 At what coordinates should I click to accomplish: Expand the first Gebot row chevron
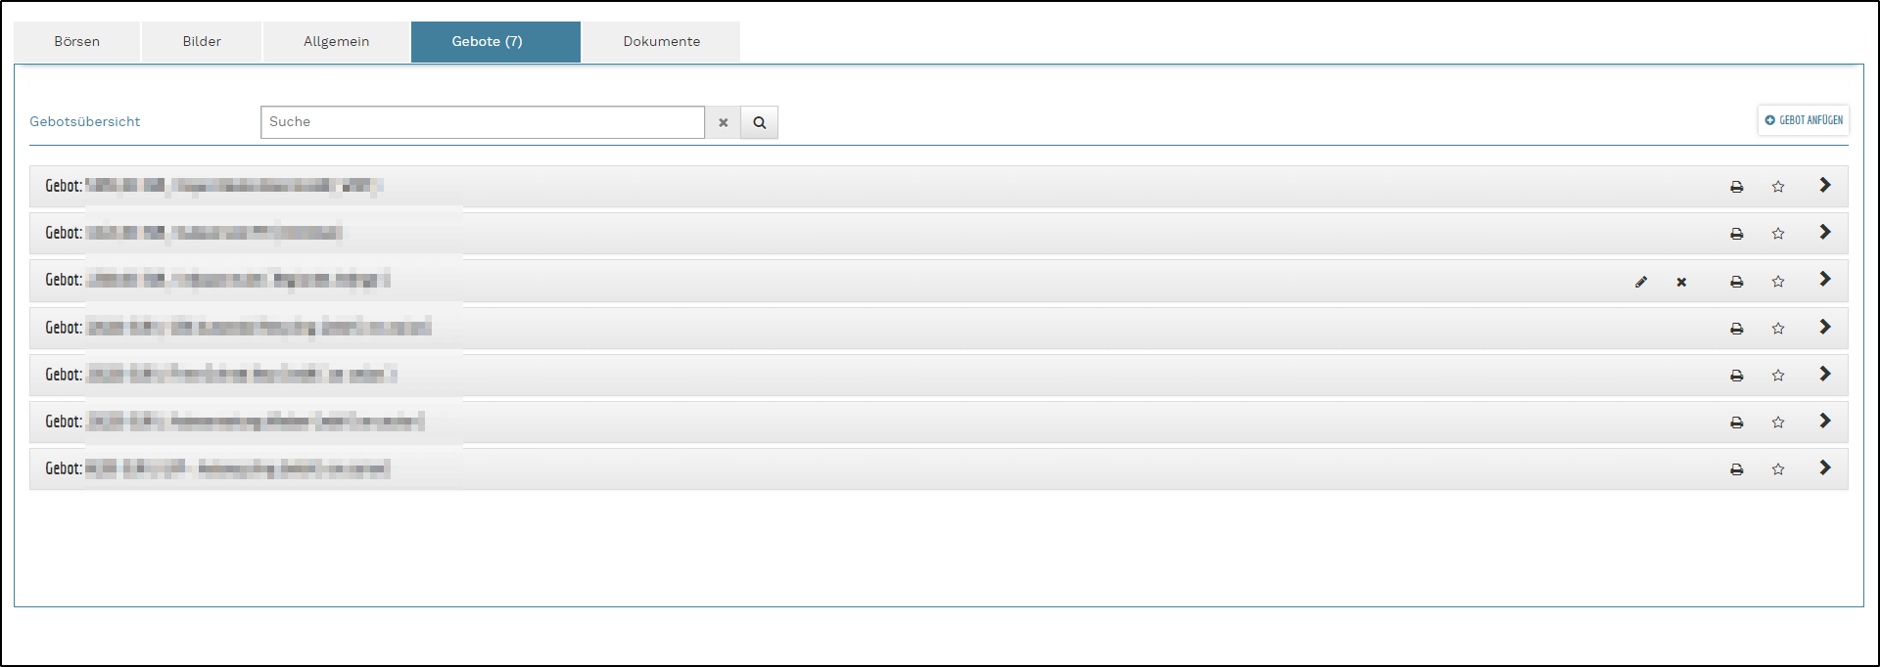[x=1825, y=185]
